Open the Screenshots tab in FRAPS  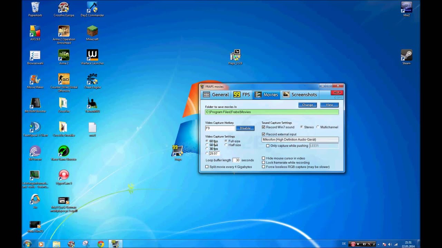tap(300, 95)
